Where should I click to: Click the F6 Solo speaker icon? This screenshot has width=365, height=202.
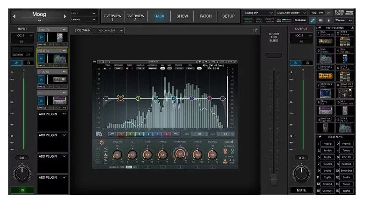click(232, 141)
